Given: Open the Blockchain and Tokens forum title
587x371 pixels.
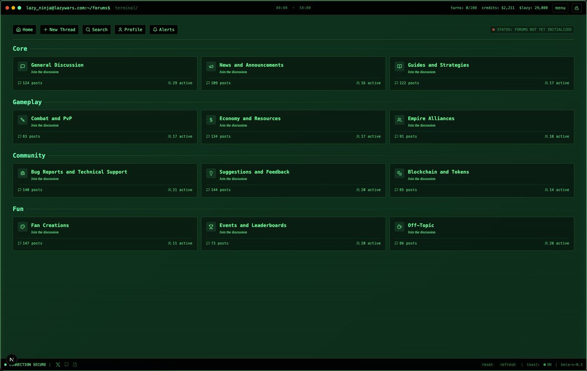Looking at the screenshot, I should 438,172.
